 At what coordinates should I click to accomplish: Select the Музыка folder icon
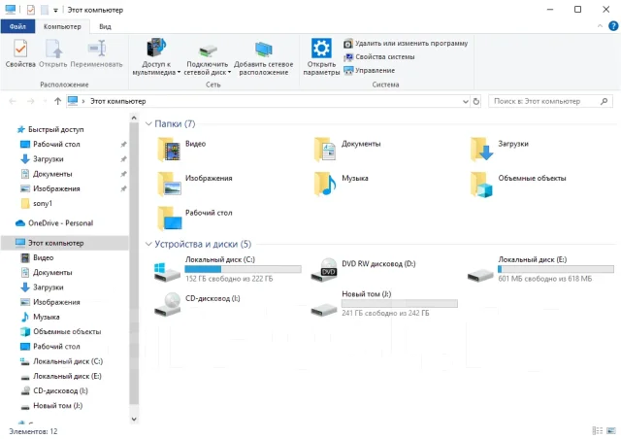pyautogui.click(x=326, y=184)
